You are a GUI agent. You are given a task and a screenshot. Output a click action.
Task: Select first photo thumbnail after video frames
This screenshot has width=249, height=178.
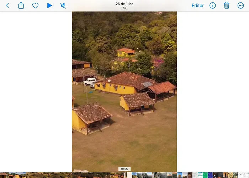134,175
